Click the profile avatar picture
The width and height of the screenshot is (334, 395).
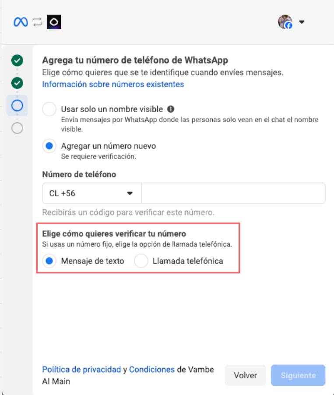[x=285, y=22]
